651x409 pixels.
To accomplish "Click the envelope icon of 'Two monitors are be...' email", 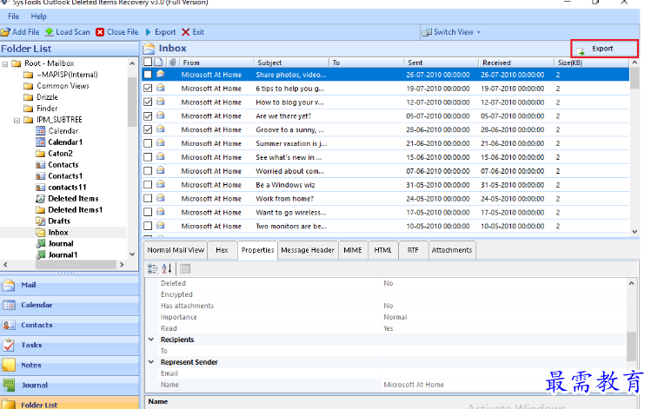I will click(x=160, y=225).
